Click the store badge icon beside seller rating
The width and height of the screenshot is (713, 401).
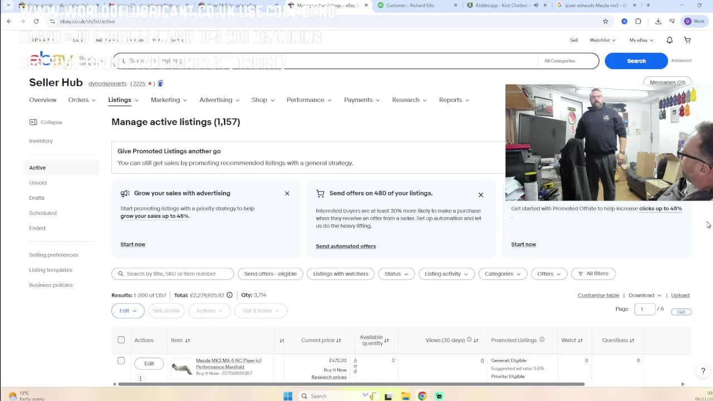tap(160, 84)
